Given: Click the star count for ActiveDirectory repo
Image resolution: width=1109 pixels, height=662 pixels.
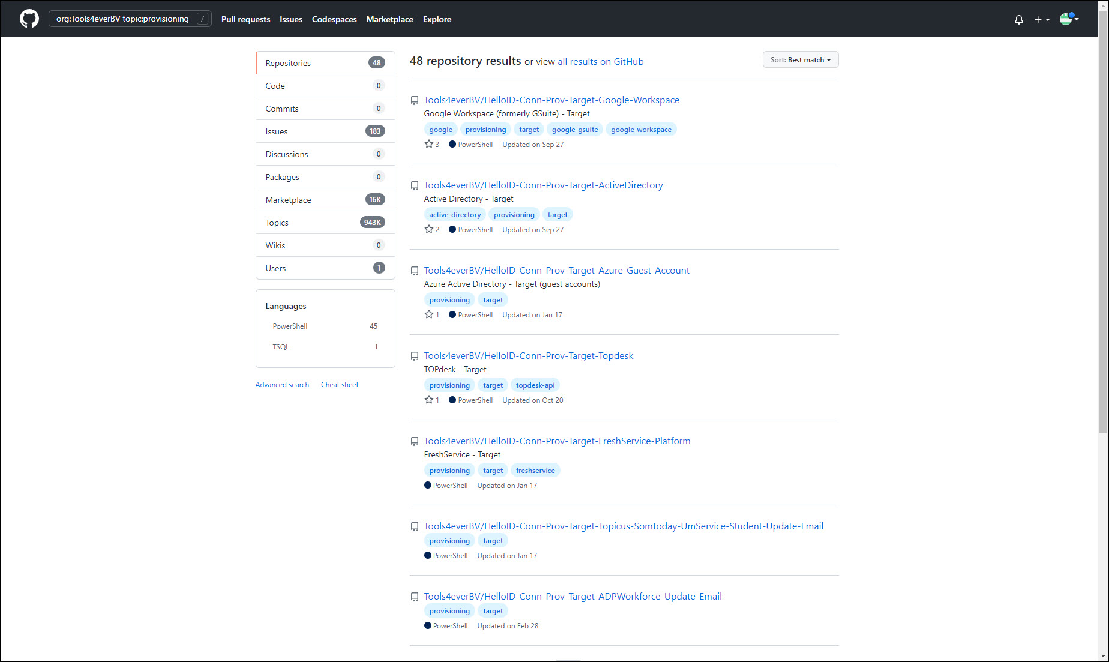Looking at the screenshot, I should tap(432, 229).
